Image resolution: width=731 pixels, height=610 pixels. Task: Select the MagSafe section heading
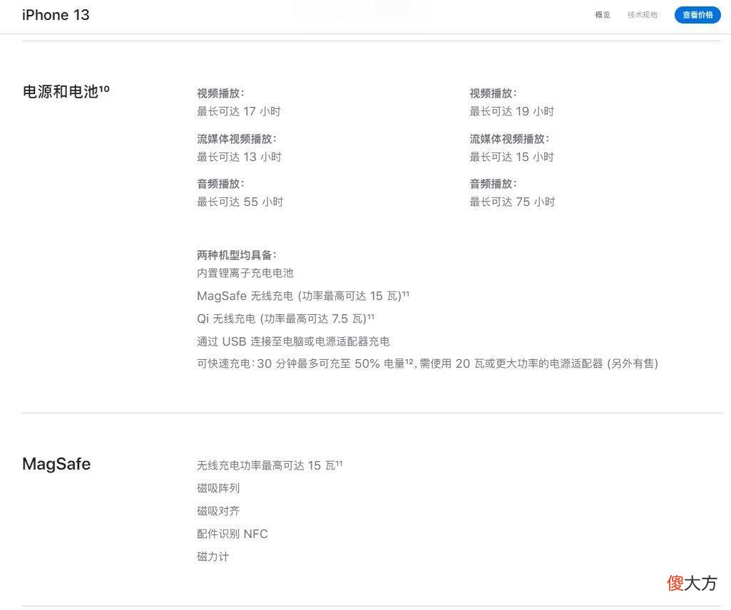pos(56,464)
